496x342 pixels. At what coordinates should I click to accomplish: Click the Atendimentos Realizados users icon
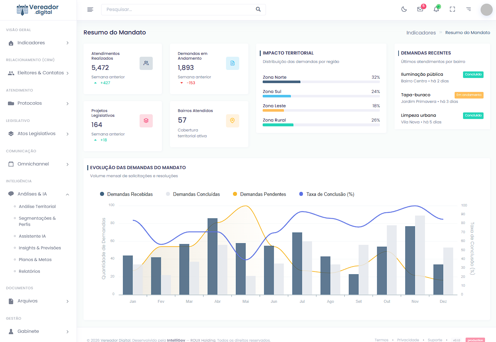146,63
